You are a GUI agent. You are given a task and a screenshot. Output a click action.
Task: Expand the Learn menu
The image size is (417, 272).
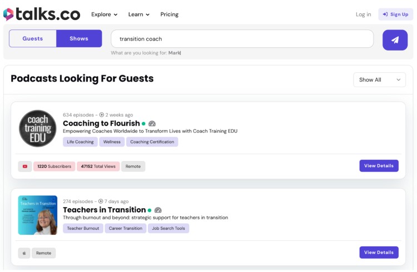(x=139, y=14)
